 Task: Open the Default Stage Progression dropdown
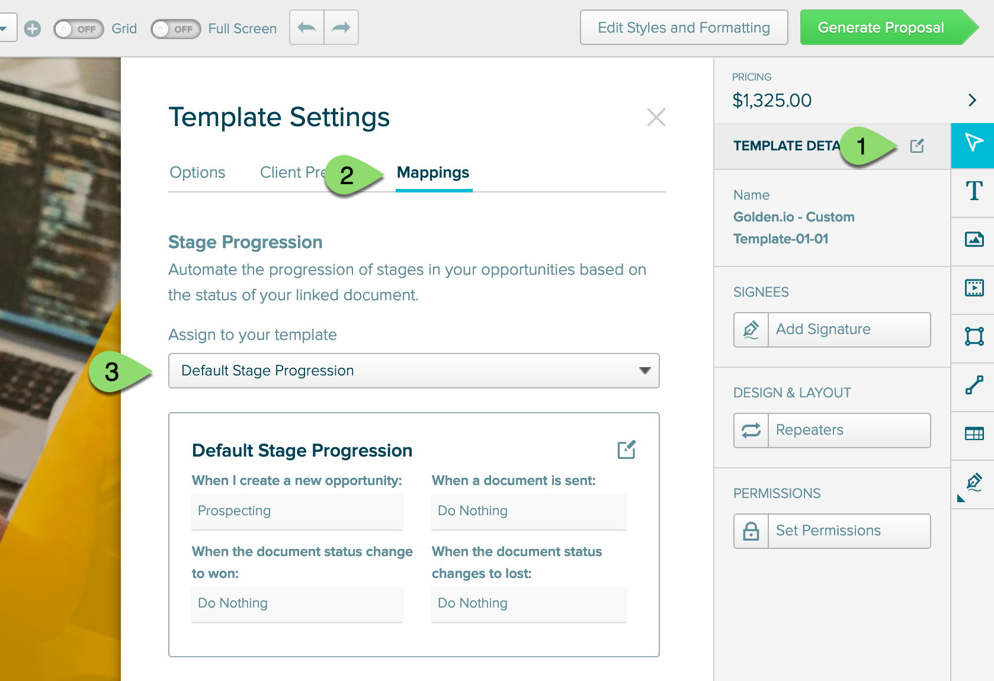click(x=413, y=371)
